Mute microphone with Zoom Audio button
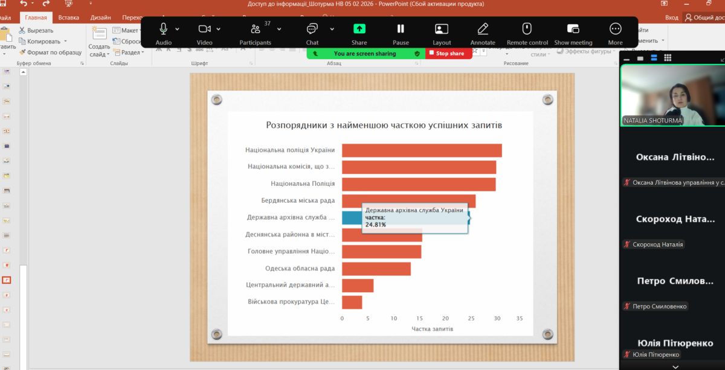 point(163,29)
